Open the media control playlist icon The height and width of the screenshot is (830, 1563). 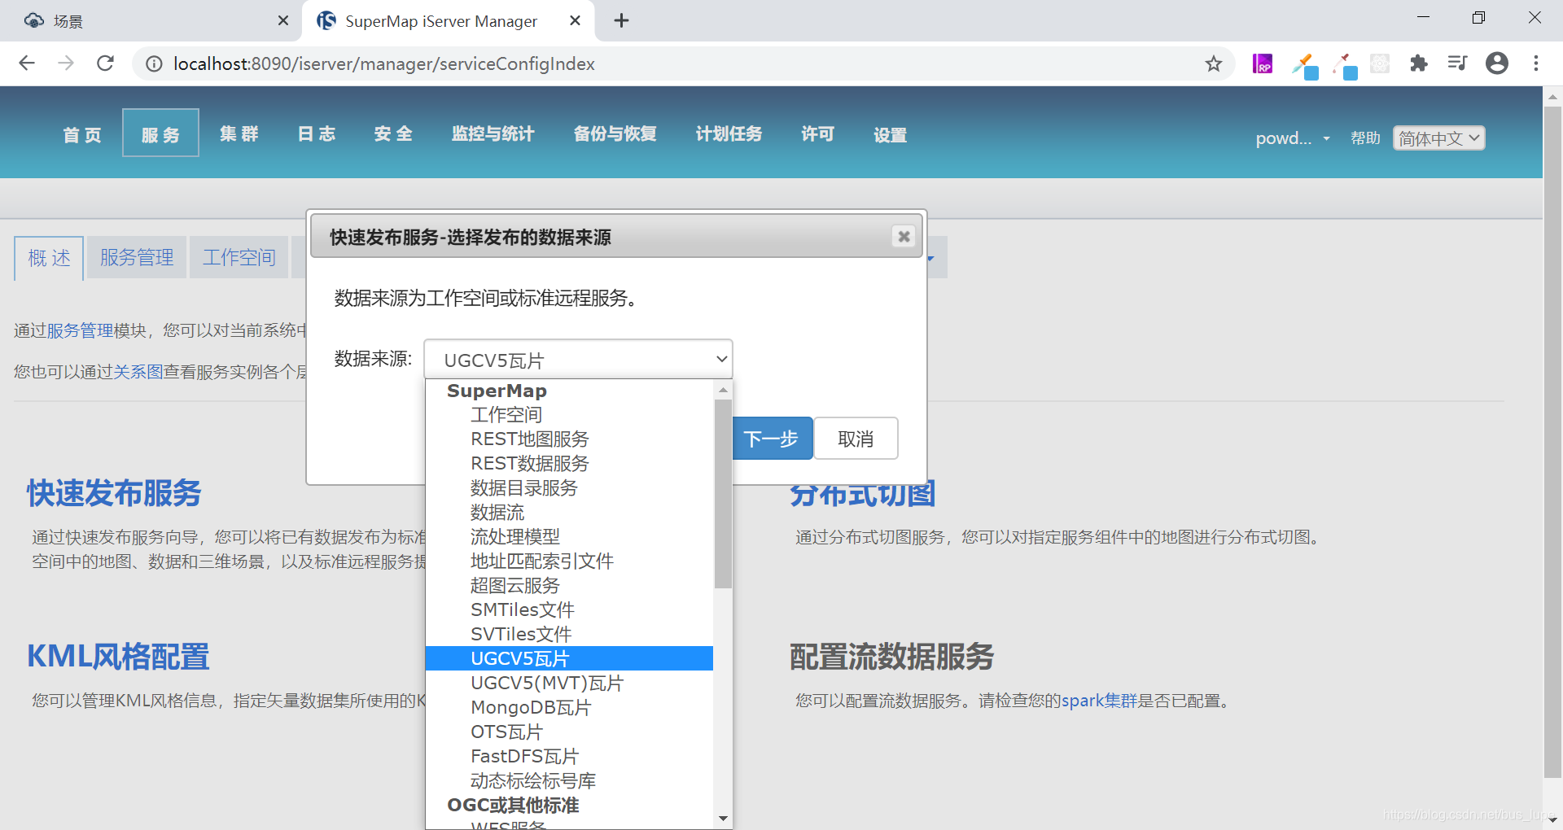[1457, 63]
